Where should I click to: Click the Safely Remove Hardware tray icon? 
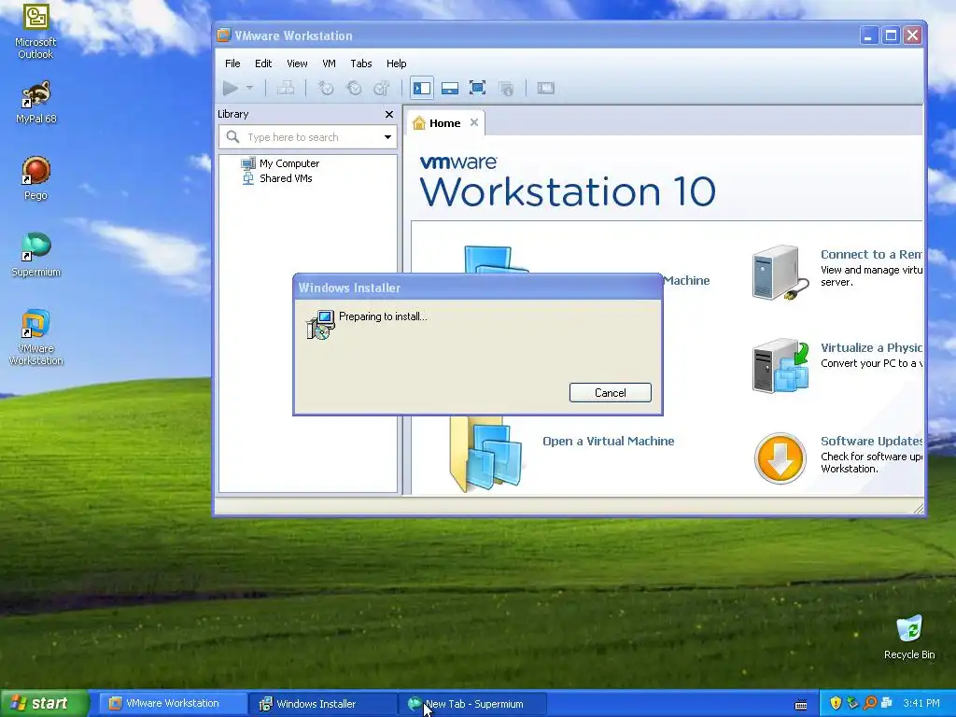click(853, 704)
